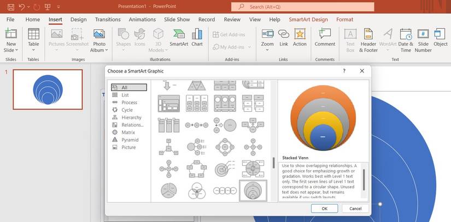Image resolution: width=451 pixels, height=222 pixels.
Task: Click the description text scrollbar thumb
Action: click(x=364, y=180)
